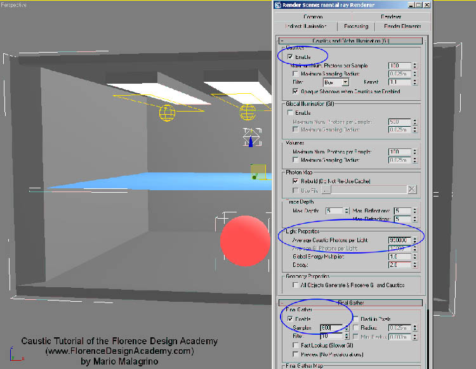Click the Final Gather Samples input field
The image size is (476, 369).
[x=333, y=327]
